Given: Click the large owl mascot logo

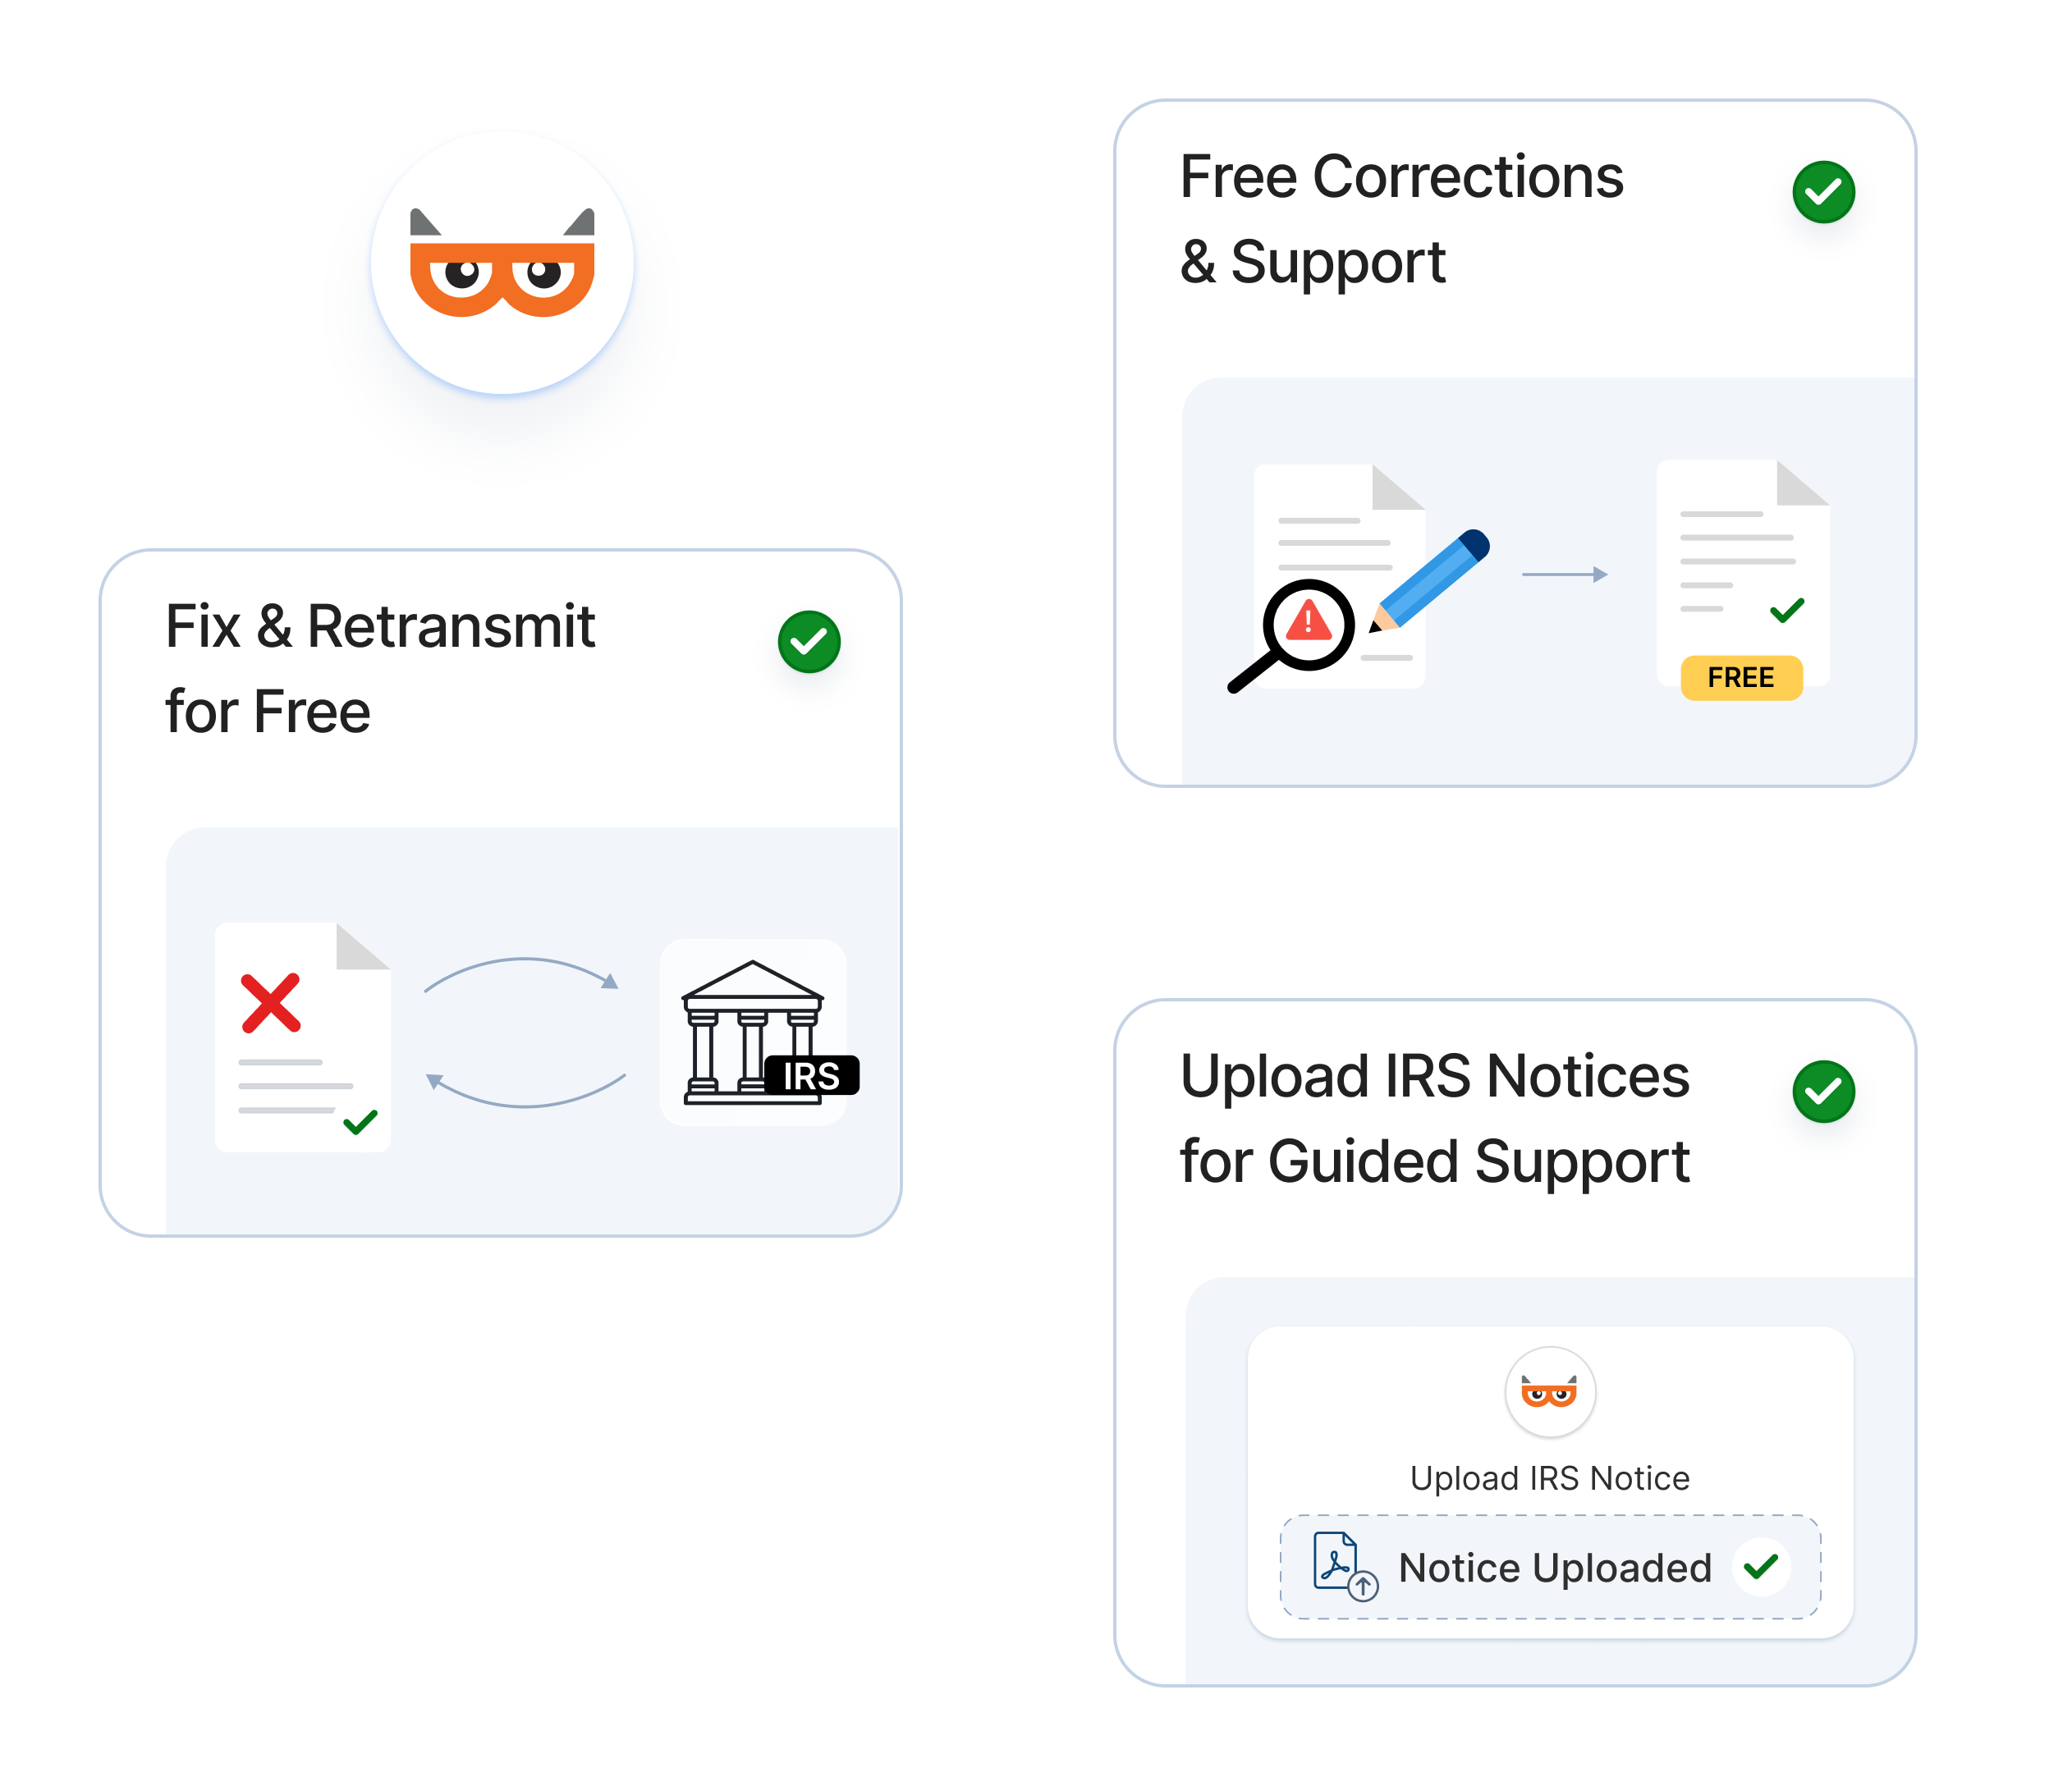Looking at the screenshot, I should [x=502, y=263].
